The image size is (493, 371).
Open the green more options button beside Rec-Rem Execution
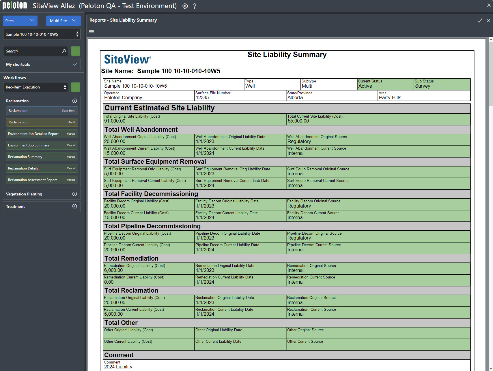(x=76, y=87)
